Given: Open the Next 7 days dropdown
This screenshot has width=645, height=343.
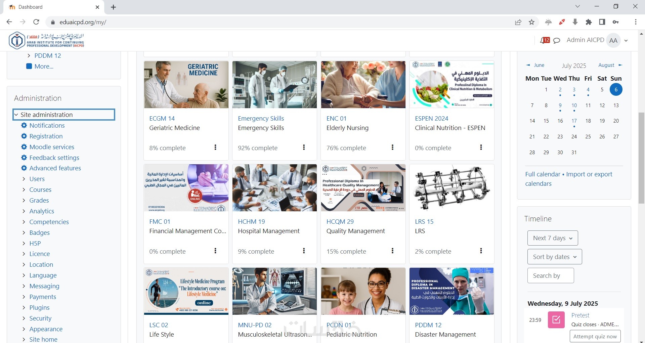Looking at the screenshot, I should click(x=553, y=238).
